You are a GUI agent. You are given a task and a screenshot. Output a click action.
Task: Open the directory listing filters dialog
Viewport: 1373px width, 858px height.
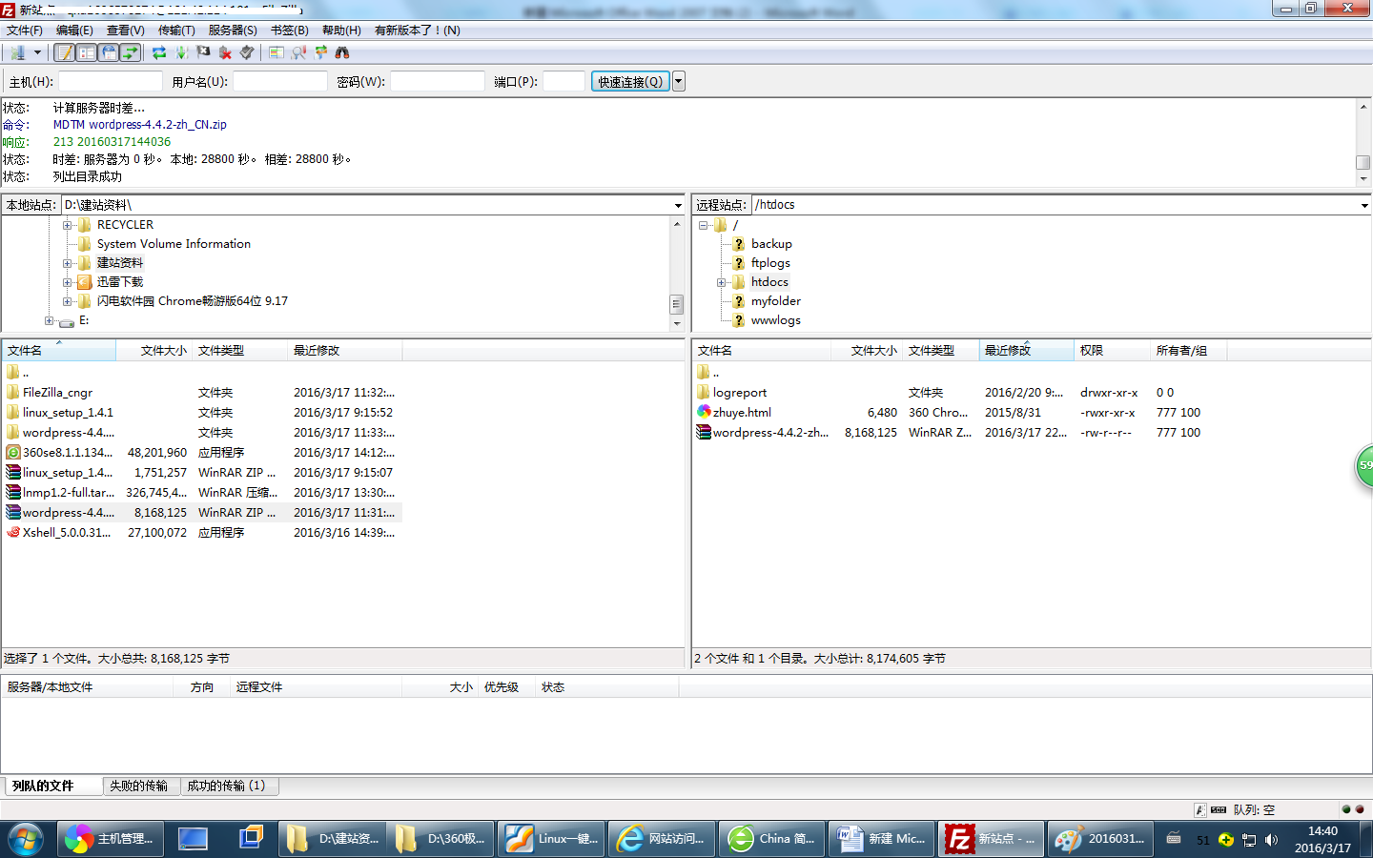(x=277, y=52)
